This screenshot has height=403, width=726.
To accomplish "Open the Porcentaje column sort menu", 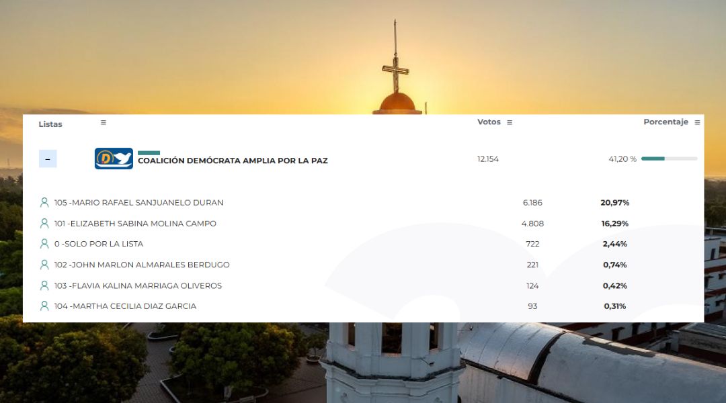I will [x=697, y=122].
